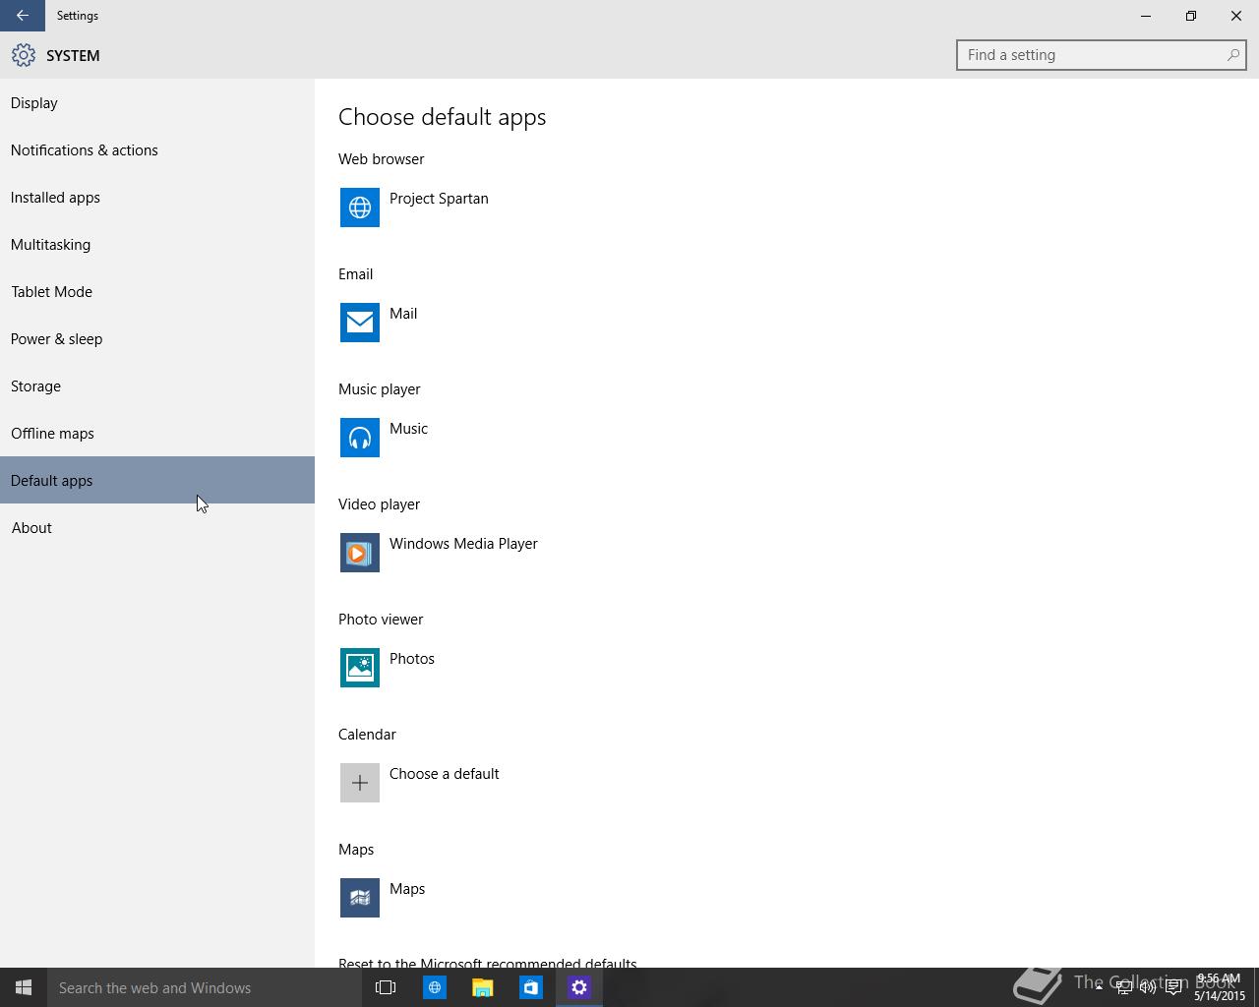Go back using the back arrow

[x=23, y=16]
